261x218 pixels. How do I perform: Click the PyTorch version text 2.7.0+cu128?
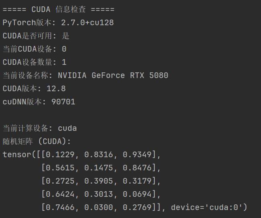(x=87, y=23)
